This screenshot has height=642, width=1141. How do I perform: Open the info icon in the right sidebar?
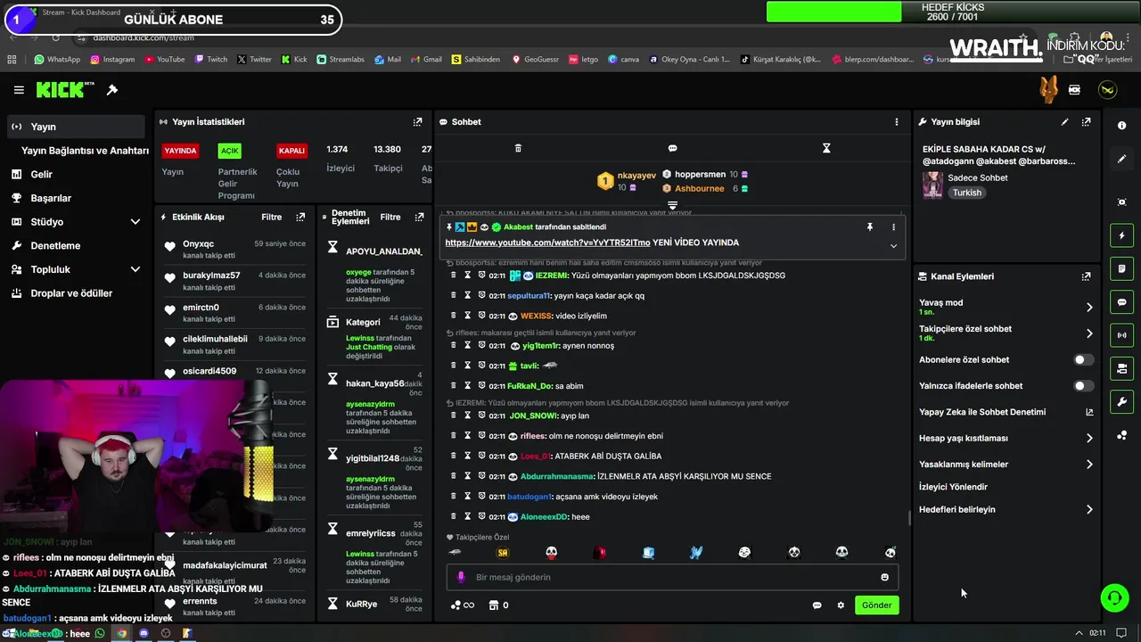1121,126
